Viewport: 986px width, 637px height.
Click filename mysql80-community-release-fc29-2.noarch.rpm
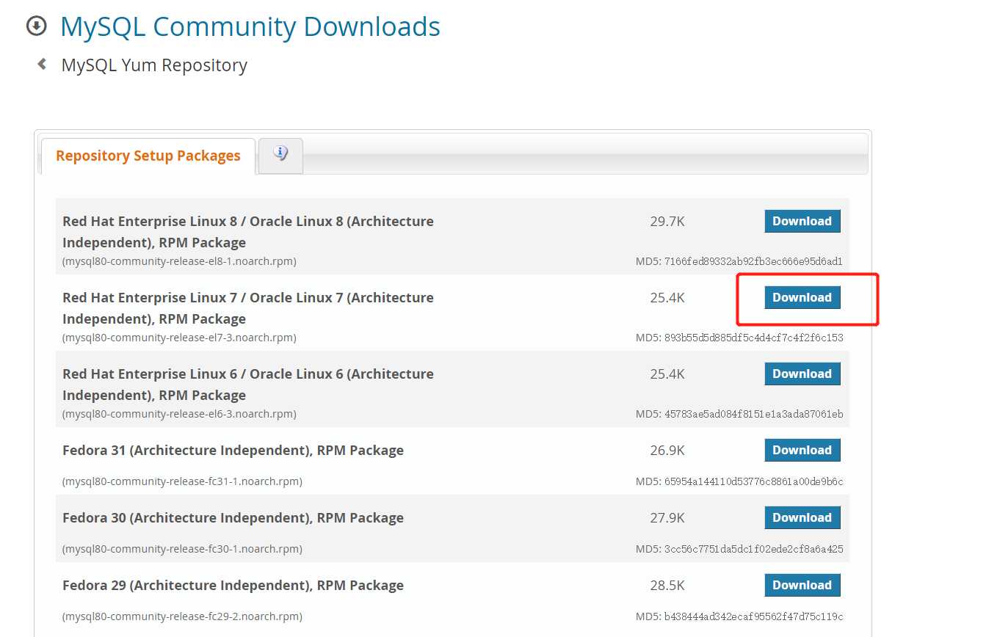click(x=182, y=616)
